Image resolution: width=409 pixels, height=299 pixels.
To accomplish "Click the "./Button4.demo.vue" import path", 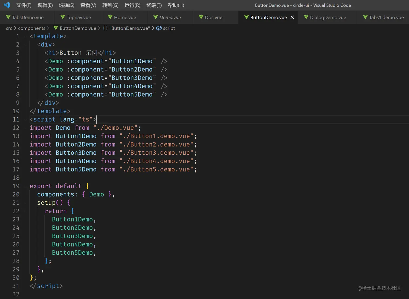I will point(156,161).
